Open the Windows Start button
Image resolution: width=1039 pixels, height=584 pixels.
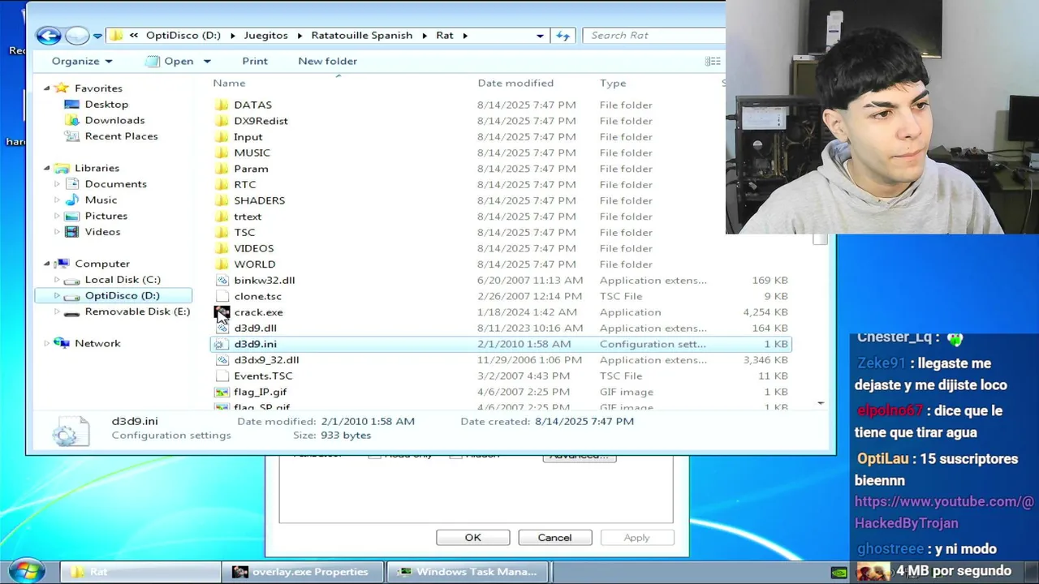[25, 571]
